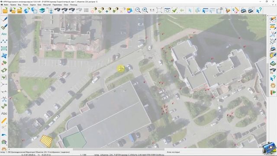Set map scale with 1:1 button
The image size is (277, 156).
click(152, 10)
